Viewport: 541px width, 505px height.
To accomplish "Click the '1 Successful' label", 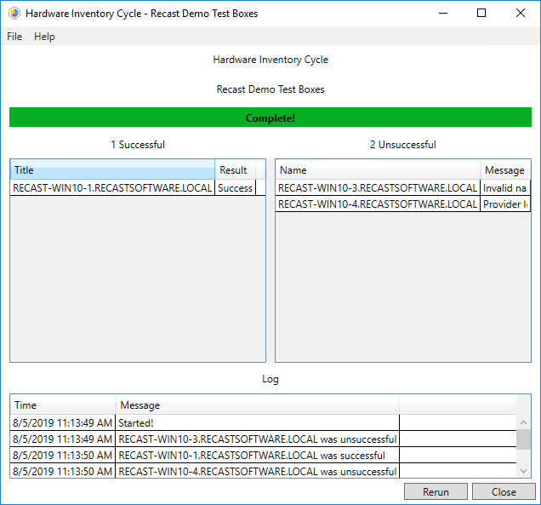I will [138, 145].
